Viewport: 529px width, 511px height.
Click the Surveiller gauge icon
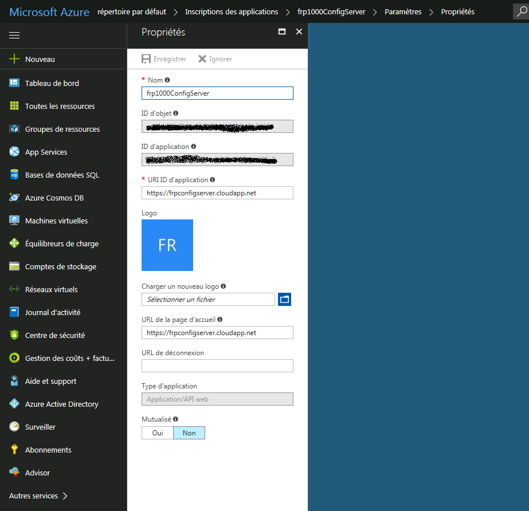pyautogui.click(x=14, y=427)
